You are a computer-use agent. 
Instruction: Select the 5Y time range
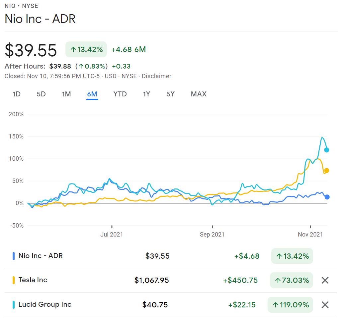pos(170,94)
